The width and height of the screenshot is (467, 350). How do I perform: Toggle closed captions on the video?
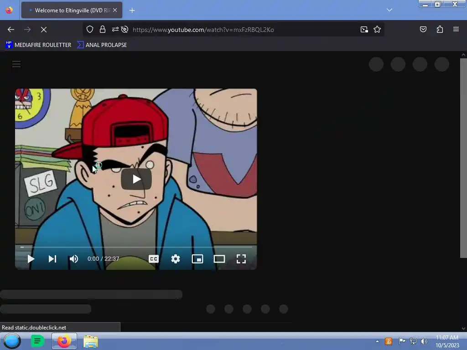(154, 259)
